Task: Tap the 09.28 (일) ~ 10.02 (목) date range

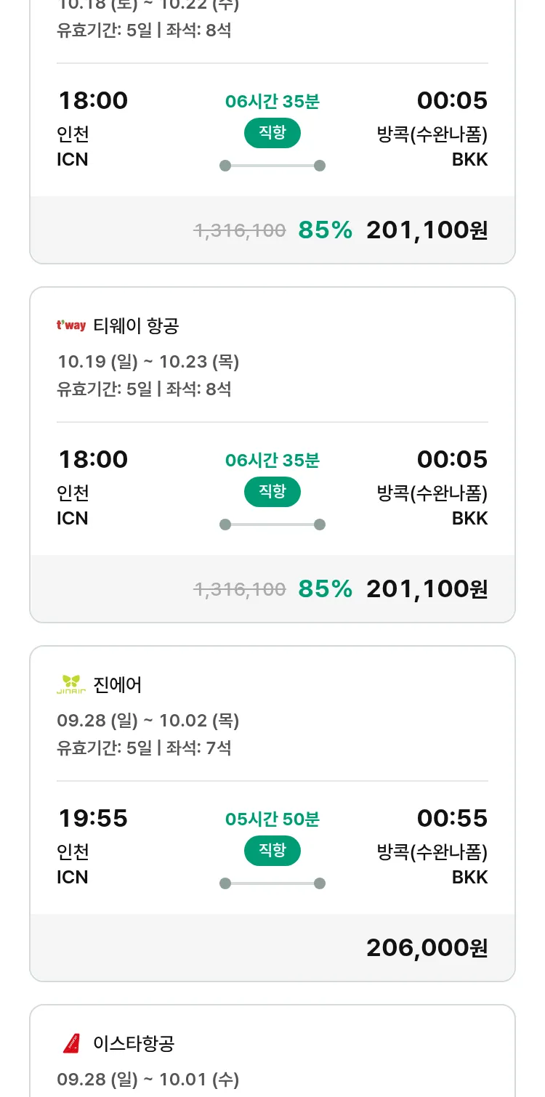Action: pos(148,721)
